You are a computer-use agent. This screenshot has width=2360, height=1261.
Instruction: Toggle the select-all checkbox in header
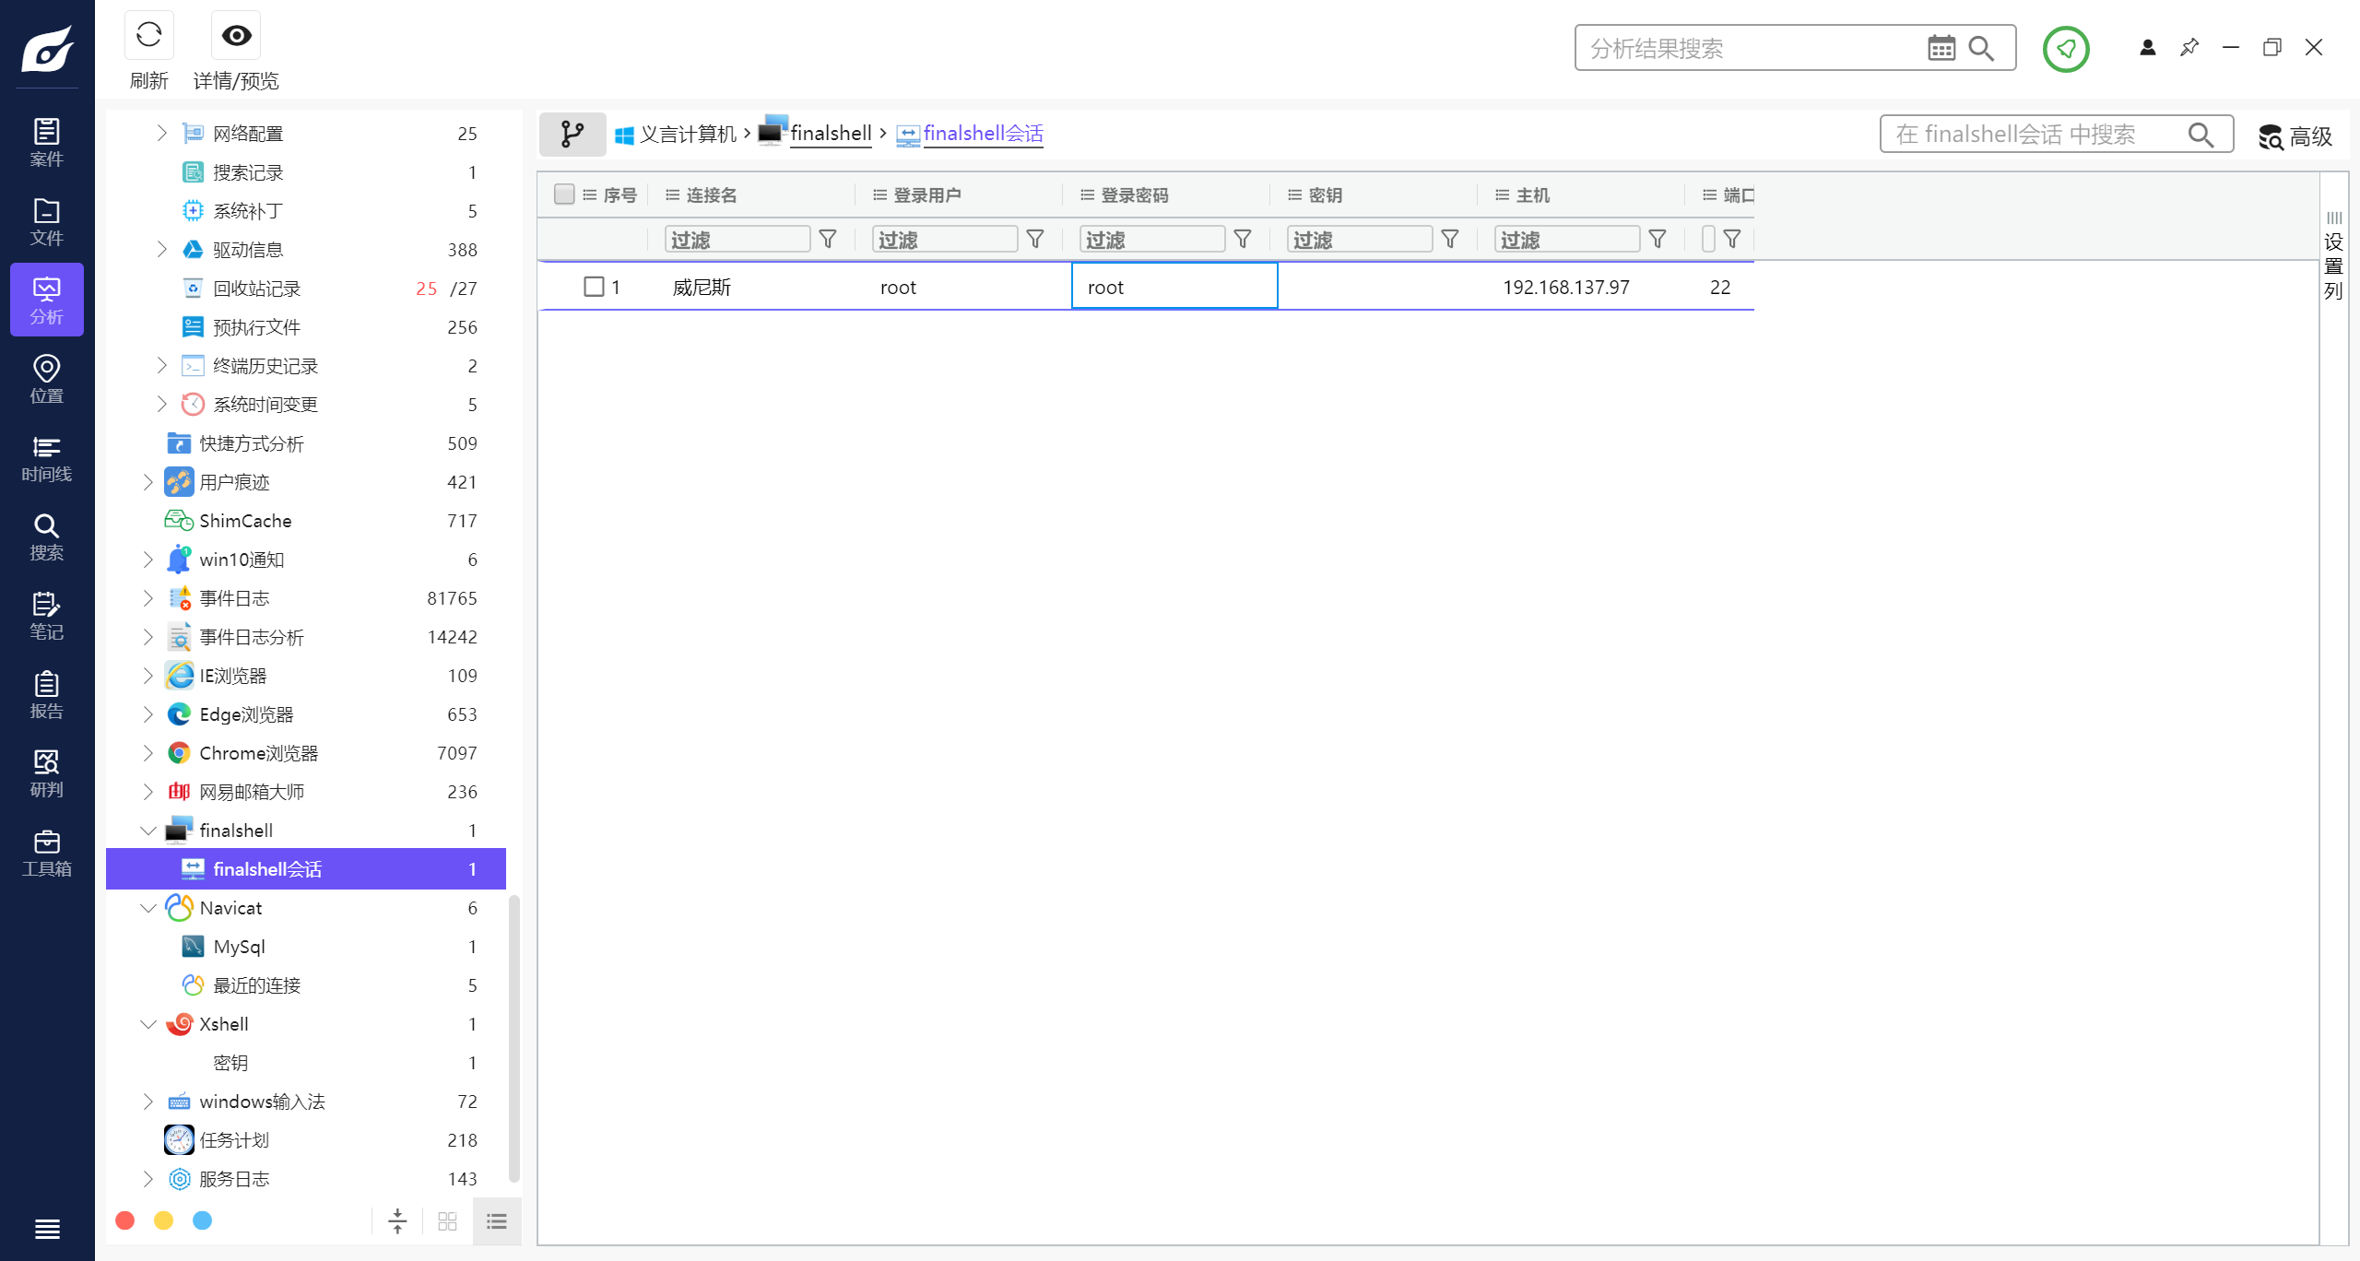(564, 194)
